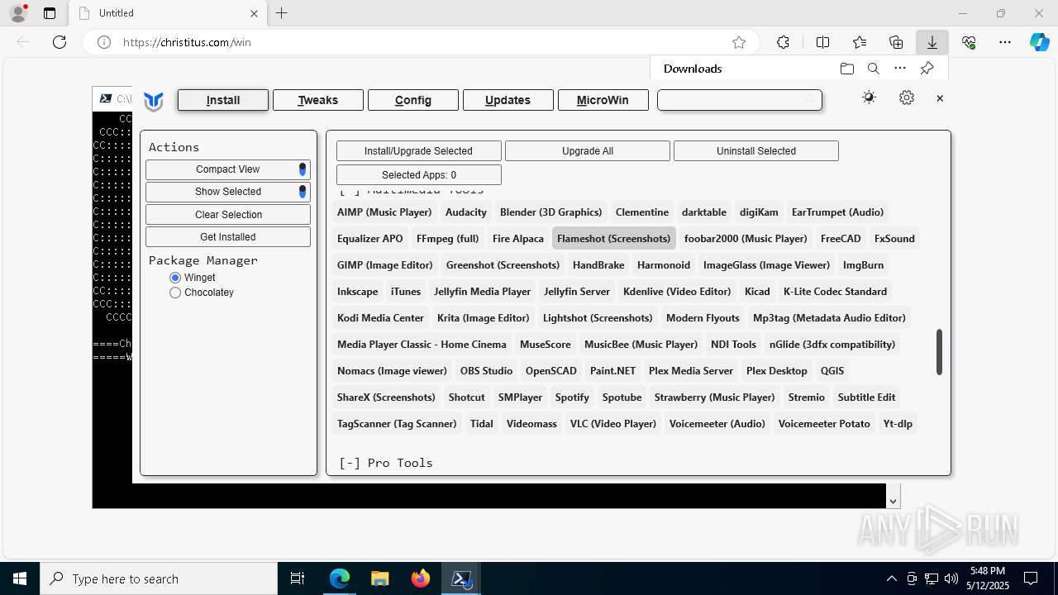This screenshot has height=595, width=1058.
Task: Select Winget package manager
Action: tap(175, 278)
